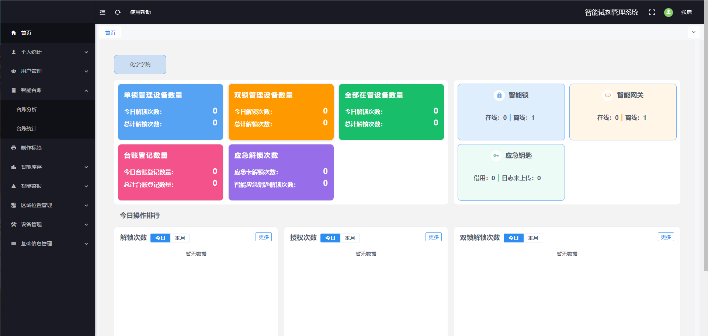Image resolution: width=708 pixels, height=336 pixels.
Task: Switch 授权次数 ranking to 本月
Action: [350, 238]
